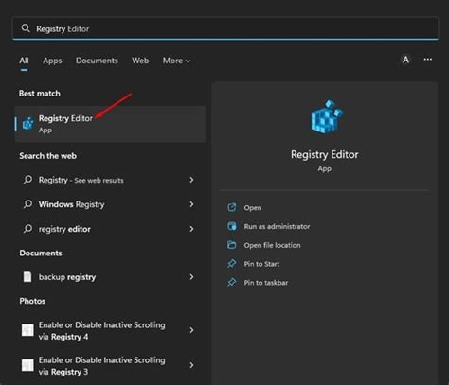Choose Open in the preview pane
The image size is (449, 385).
tap(253, 208)
